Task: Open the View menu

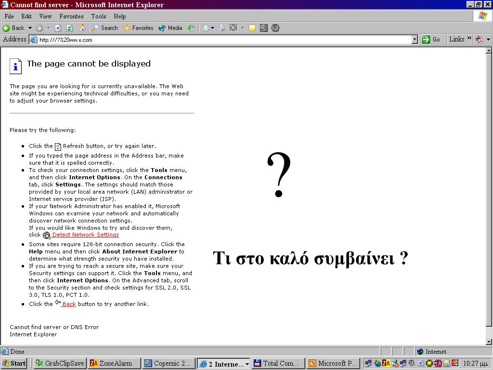Action: pos(45,16)
